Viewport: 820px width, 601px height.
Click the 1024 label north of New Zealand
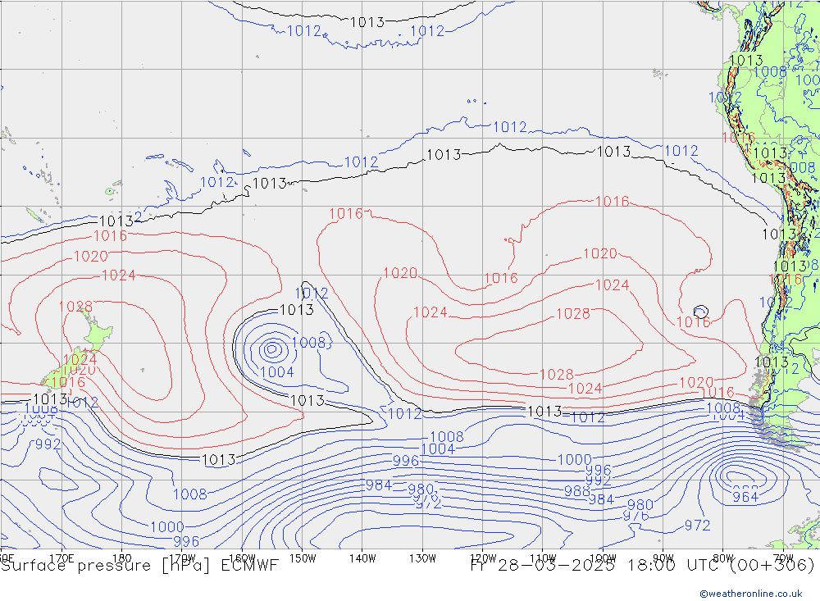tap(119, 275)
